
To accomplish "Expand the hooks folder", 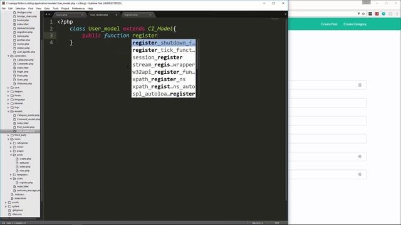I will click(x=8, y=96).
